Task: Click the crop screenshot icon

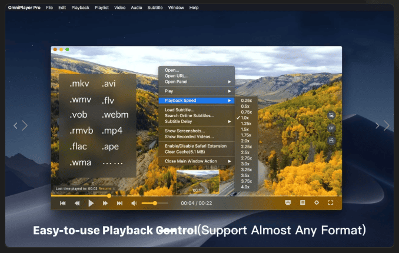Action: 331,115
